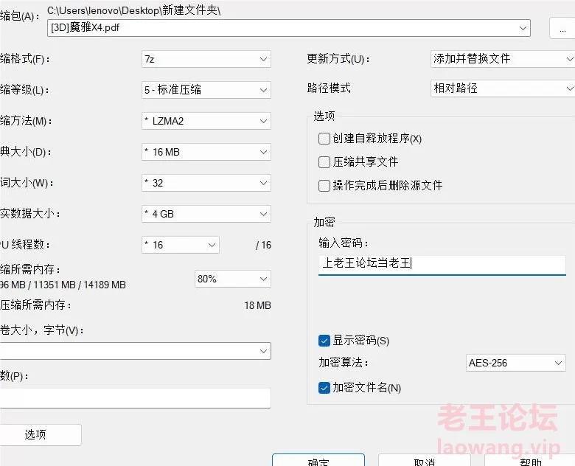Viewport: 575px width, 466px height.
Task: Click the 取消 cancel button
Action: tap(425, 461)
